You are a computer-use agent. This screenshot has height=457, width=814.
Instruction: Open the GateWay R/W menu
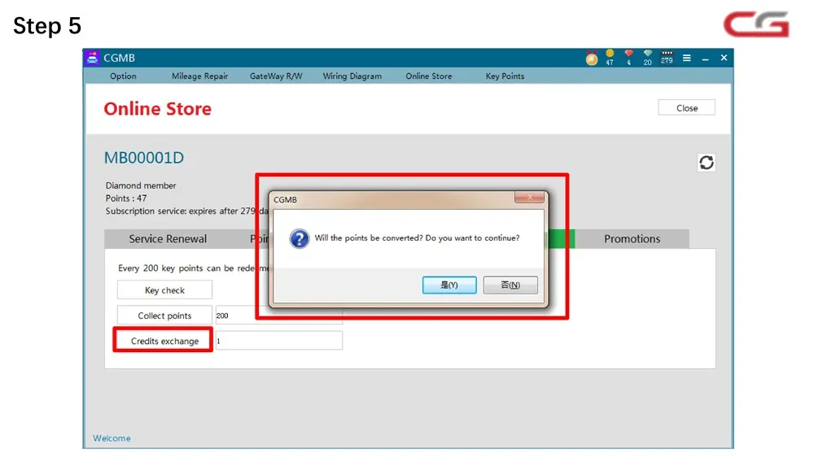coord(276,76)
